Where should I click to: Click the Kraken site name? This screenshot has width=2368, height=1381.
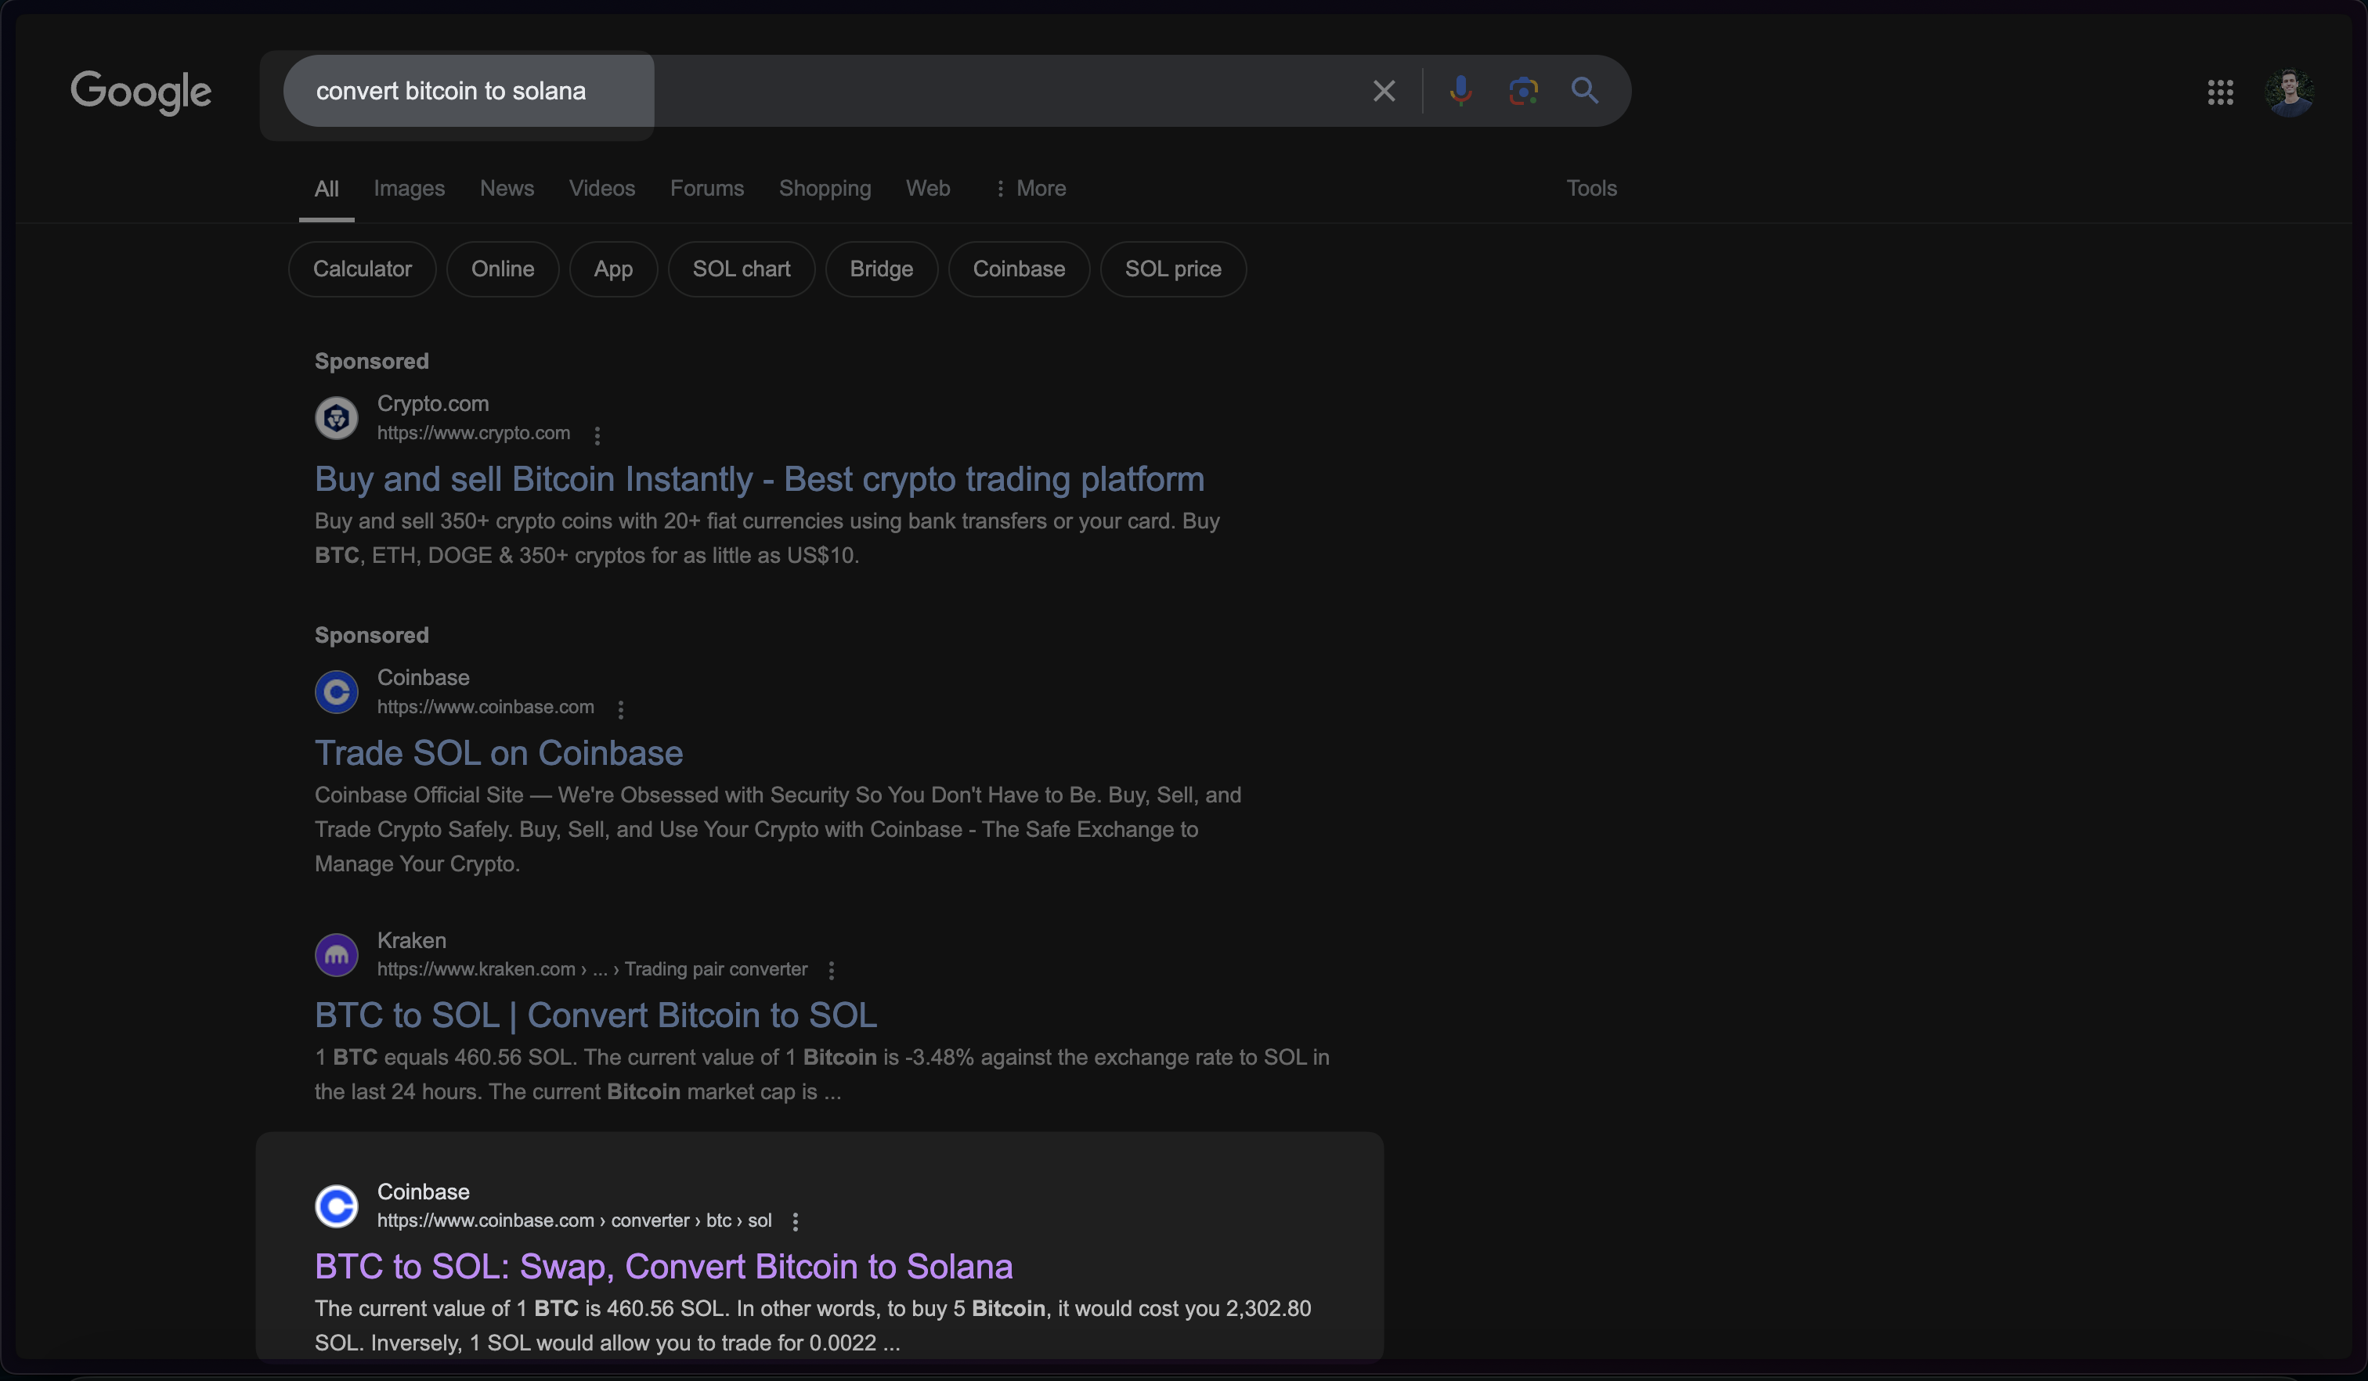tap(412, 940)
